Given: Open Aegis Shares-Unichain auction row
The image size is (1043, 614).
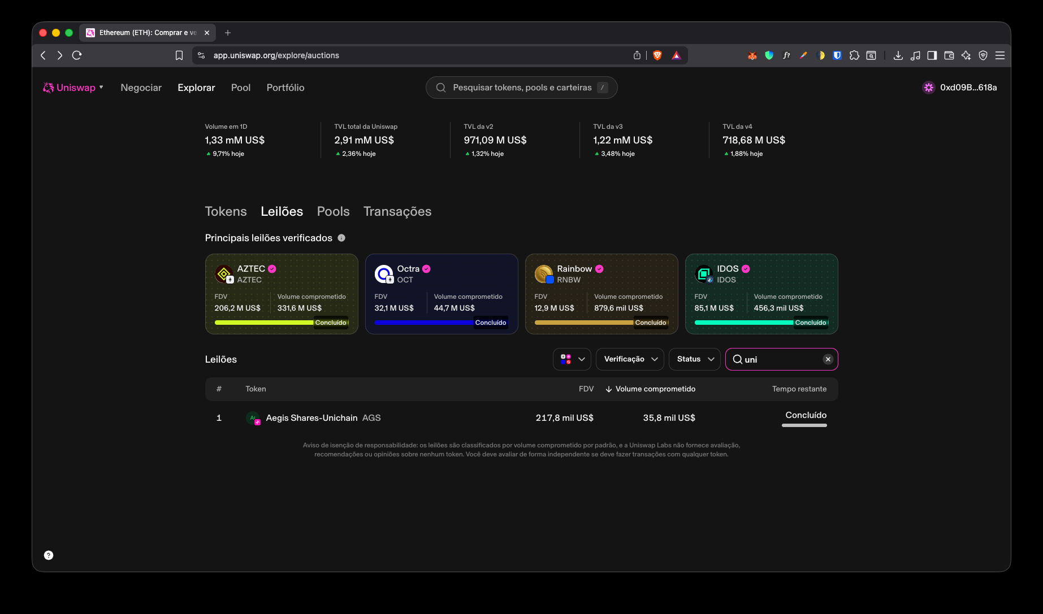Looking at the screenshot, I should pos(521,418).
